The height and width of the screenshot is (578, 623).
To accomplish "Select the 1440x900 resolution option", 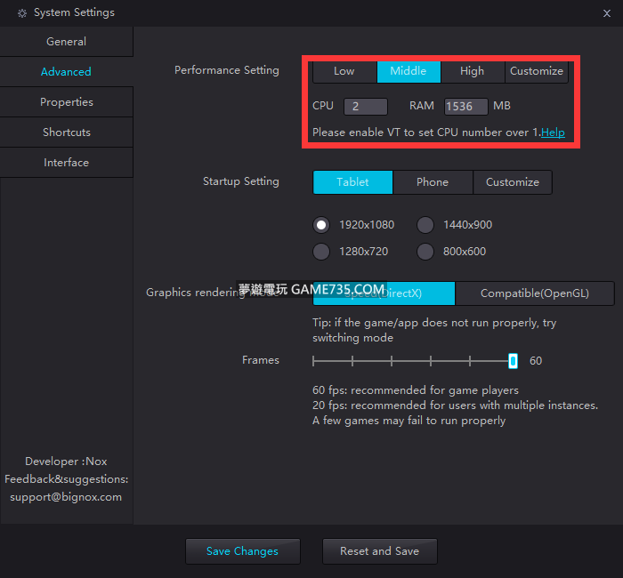I will [425, 225].
